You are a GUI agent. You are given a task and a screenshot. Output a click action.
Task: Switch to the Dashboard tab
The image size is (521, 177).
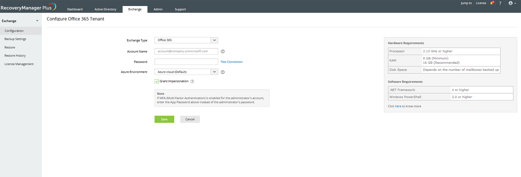[75, 9]
